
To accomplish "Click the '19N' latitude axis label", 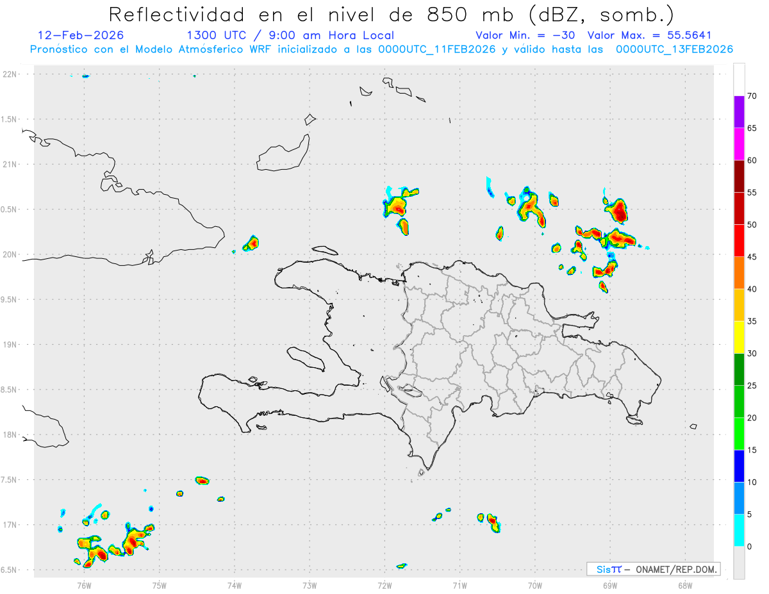I will pyautogui.click(x=11, y=345).
